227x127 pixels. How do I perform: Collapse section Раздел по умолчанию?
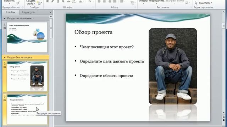[5, 18]
